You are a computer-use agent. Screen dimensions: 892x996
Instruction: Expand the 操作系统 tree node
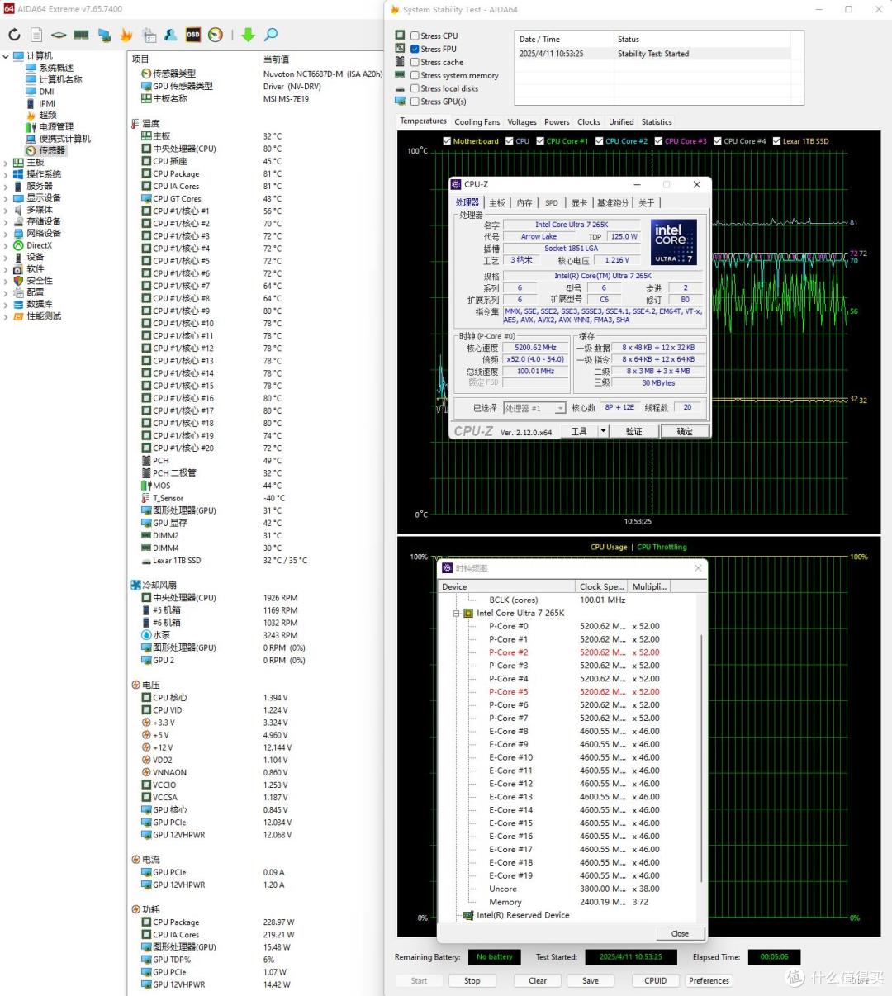(x=6, y=174)
